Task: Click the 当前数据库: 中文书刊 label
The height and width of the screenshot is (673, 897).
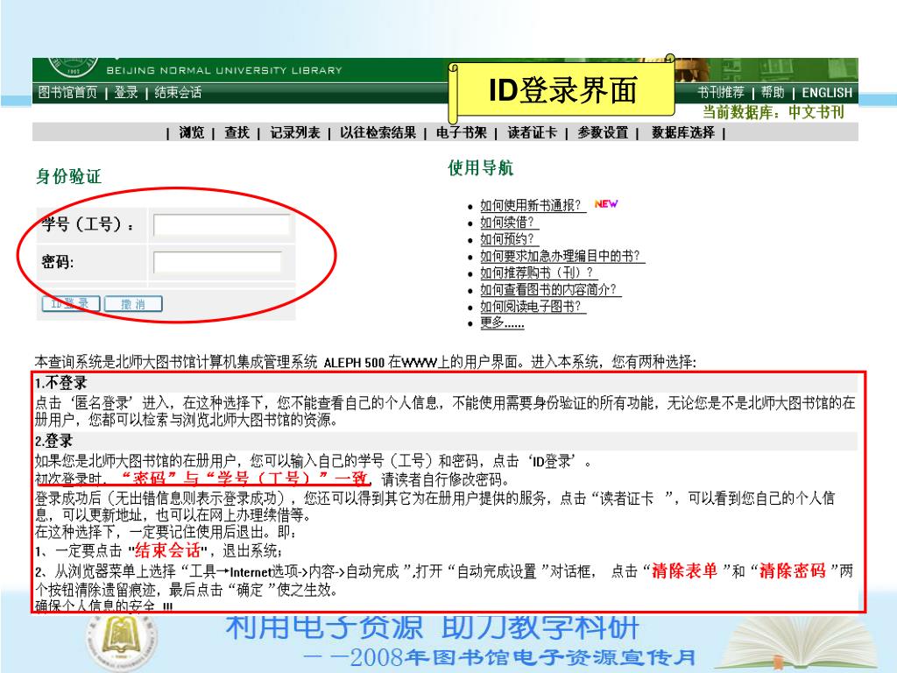Action: coord(773,111)
